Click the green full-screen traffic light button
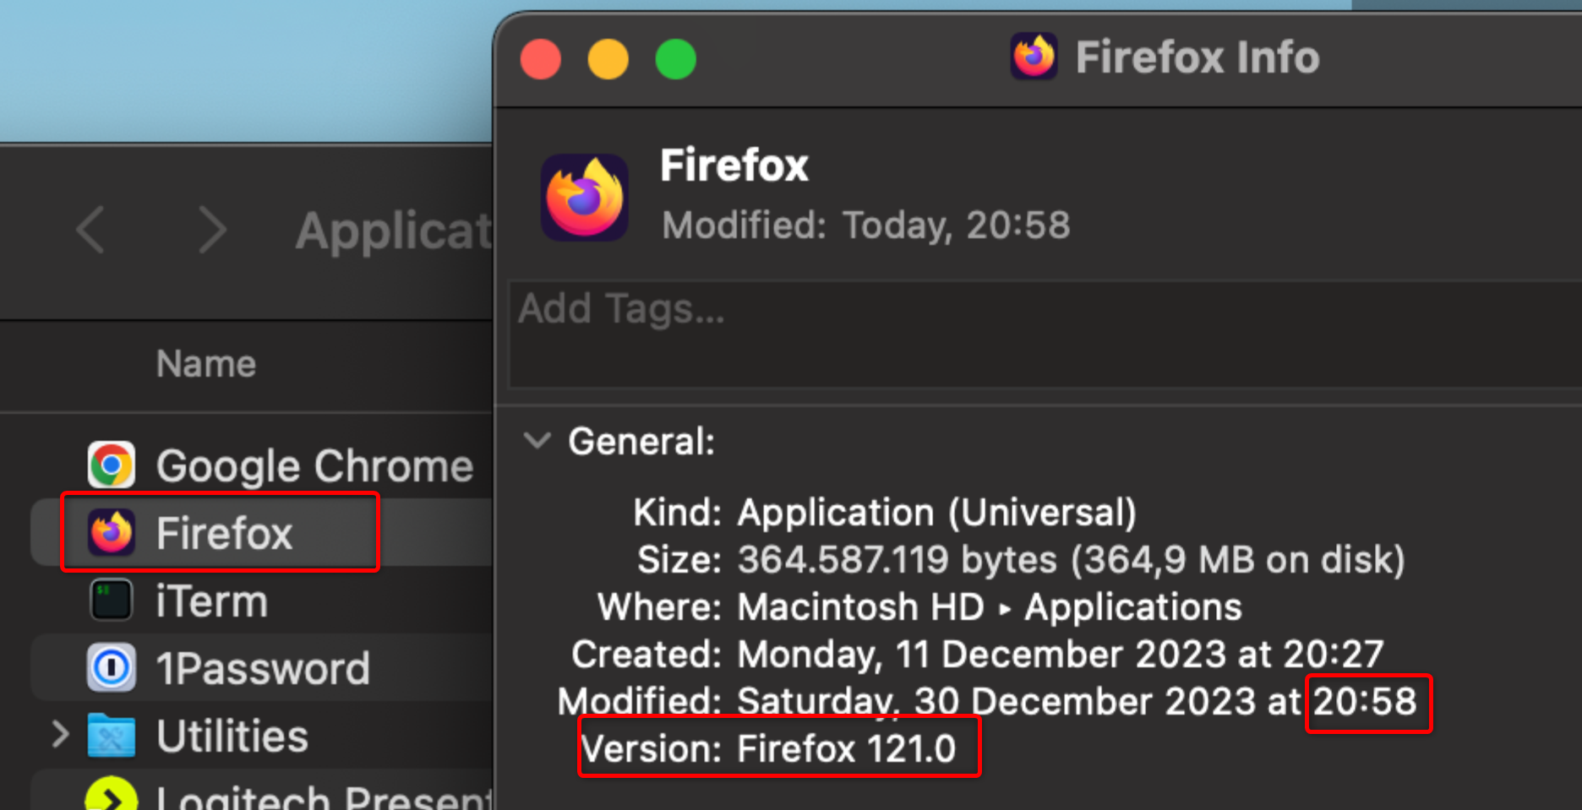Viewport: 1582px width, 810px height. pos(674,59)
